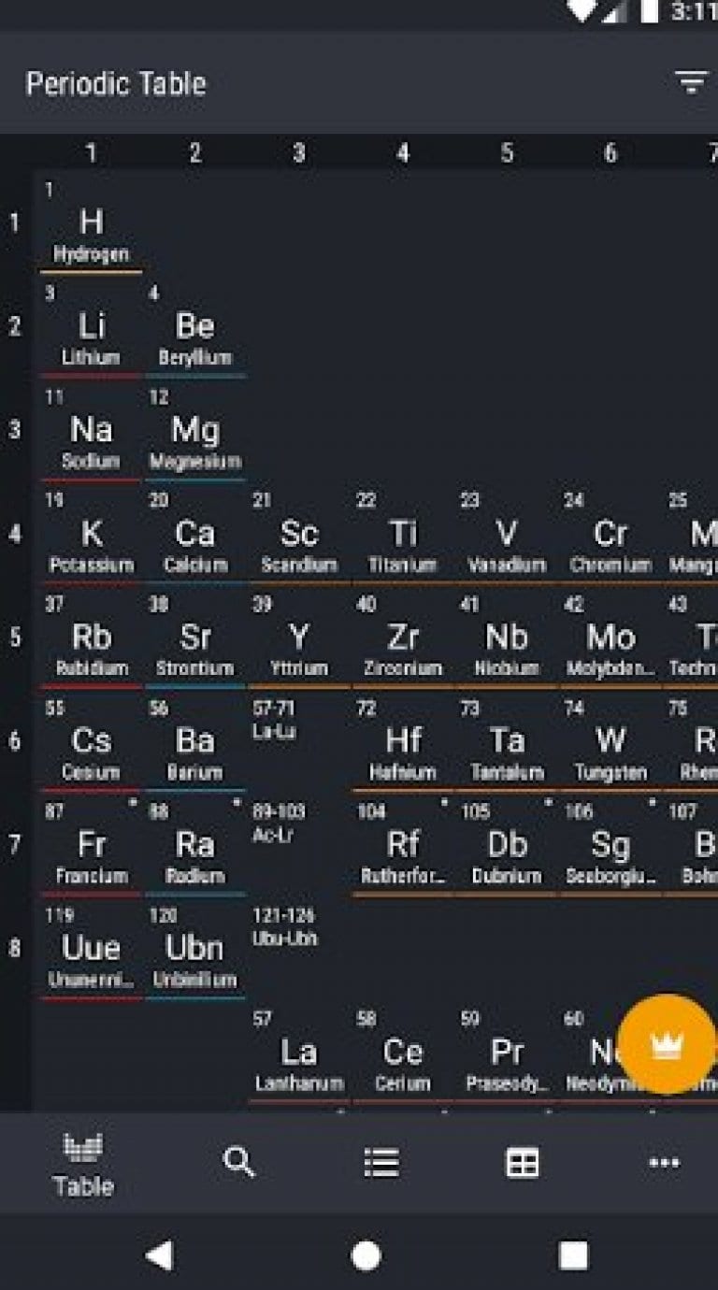Open the list view icon in bottom bar
The image size is (718, 1290).
(x=381, y=1161)
